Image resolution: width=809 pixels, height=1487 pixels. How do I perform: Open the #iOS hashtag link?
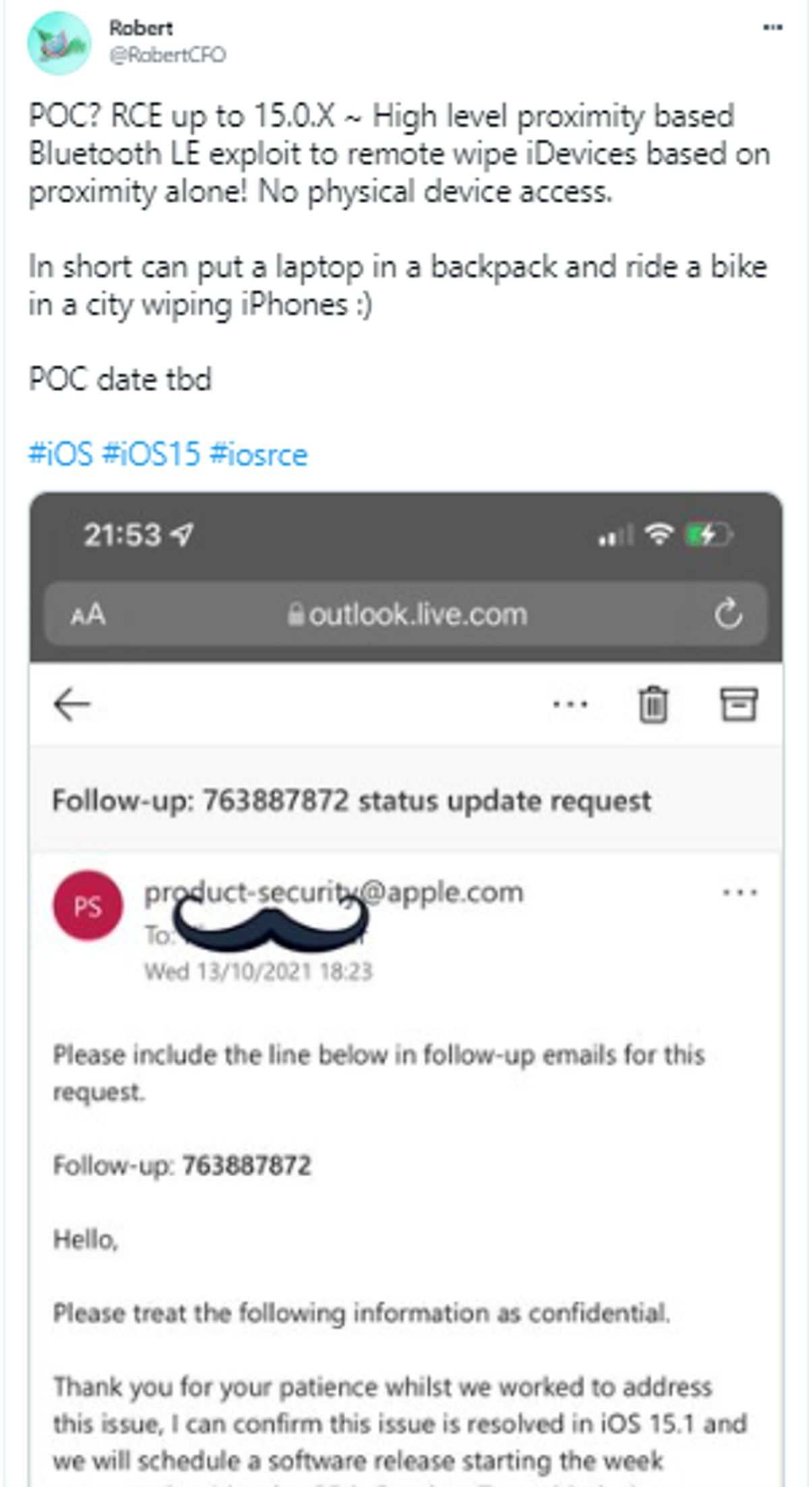(x=61, y=454)
